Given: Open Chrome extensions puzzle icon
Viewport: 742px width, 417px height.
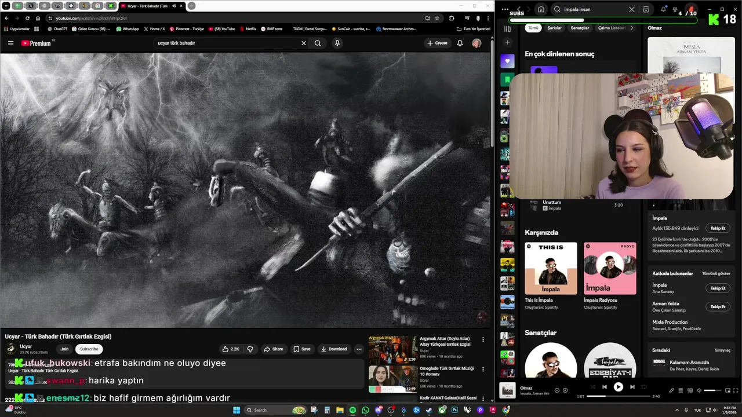Looking at the screenshot, I should tap(452, 18).
